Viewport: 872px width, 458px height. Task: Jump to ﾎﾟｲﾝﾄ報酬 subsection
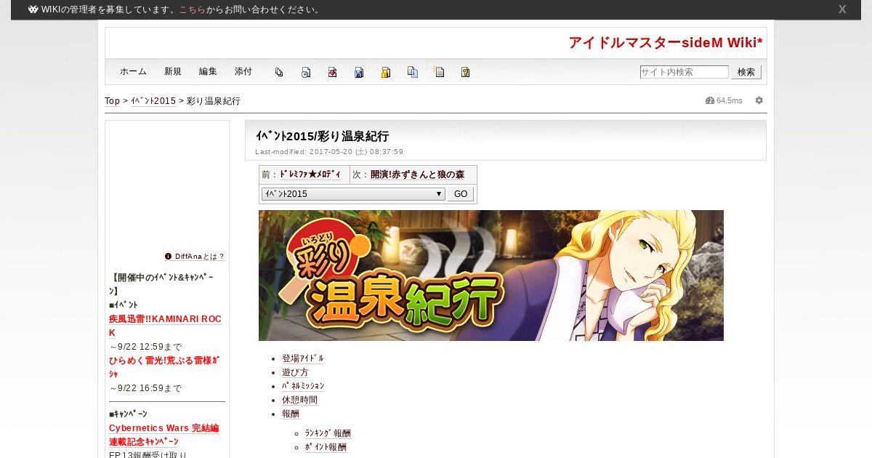pyautogui.click(x=326, y=447)
